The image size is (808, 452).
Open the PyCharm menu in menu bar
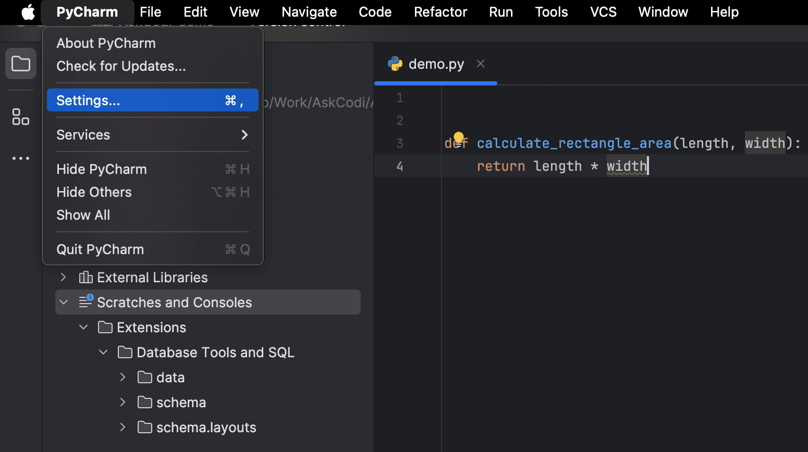click(x=87, y=12)
